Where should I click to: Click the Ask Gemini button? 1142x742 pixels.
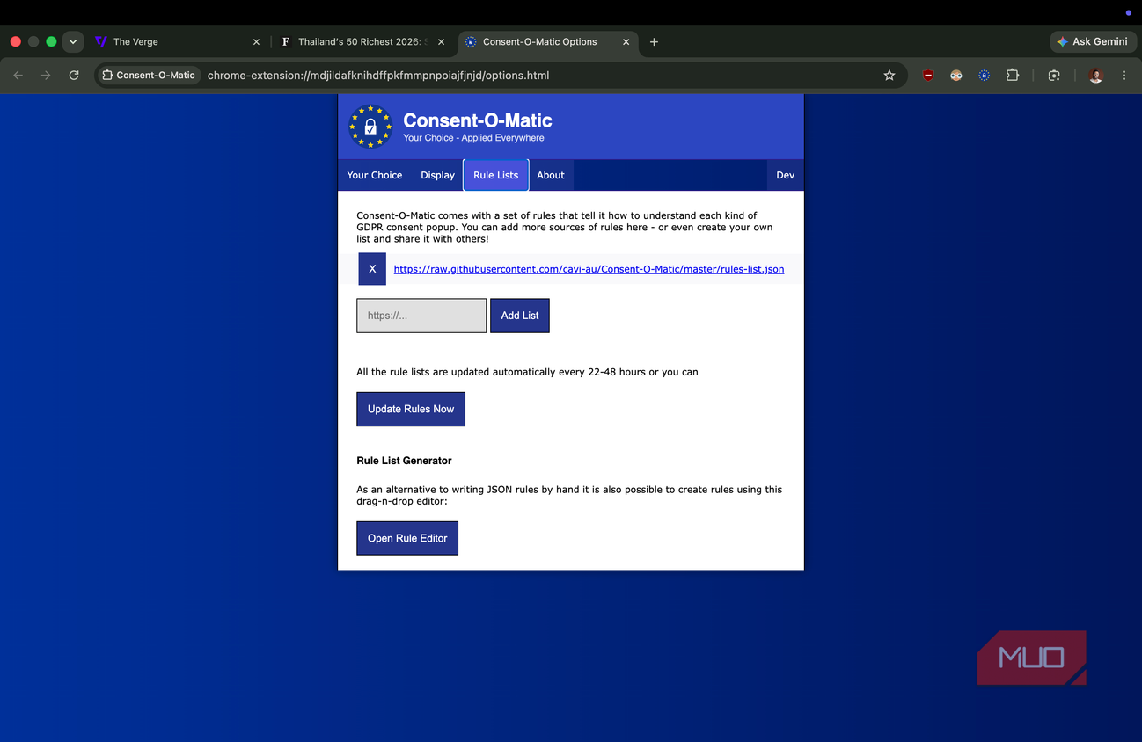point(1092,41)
